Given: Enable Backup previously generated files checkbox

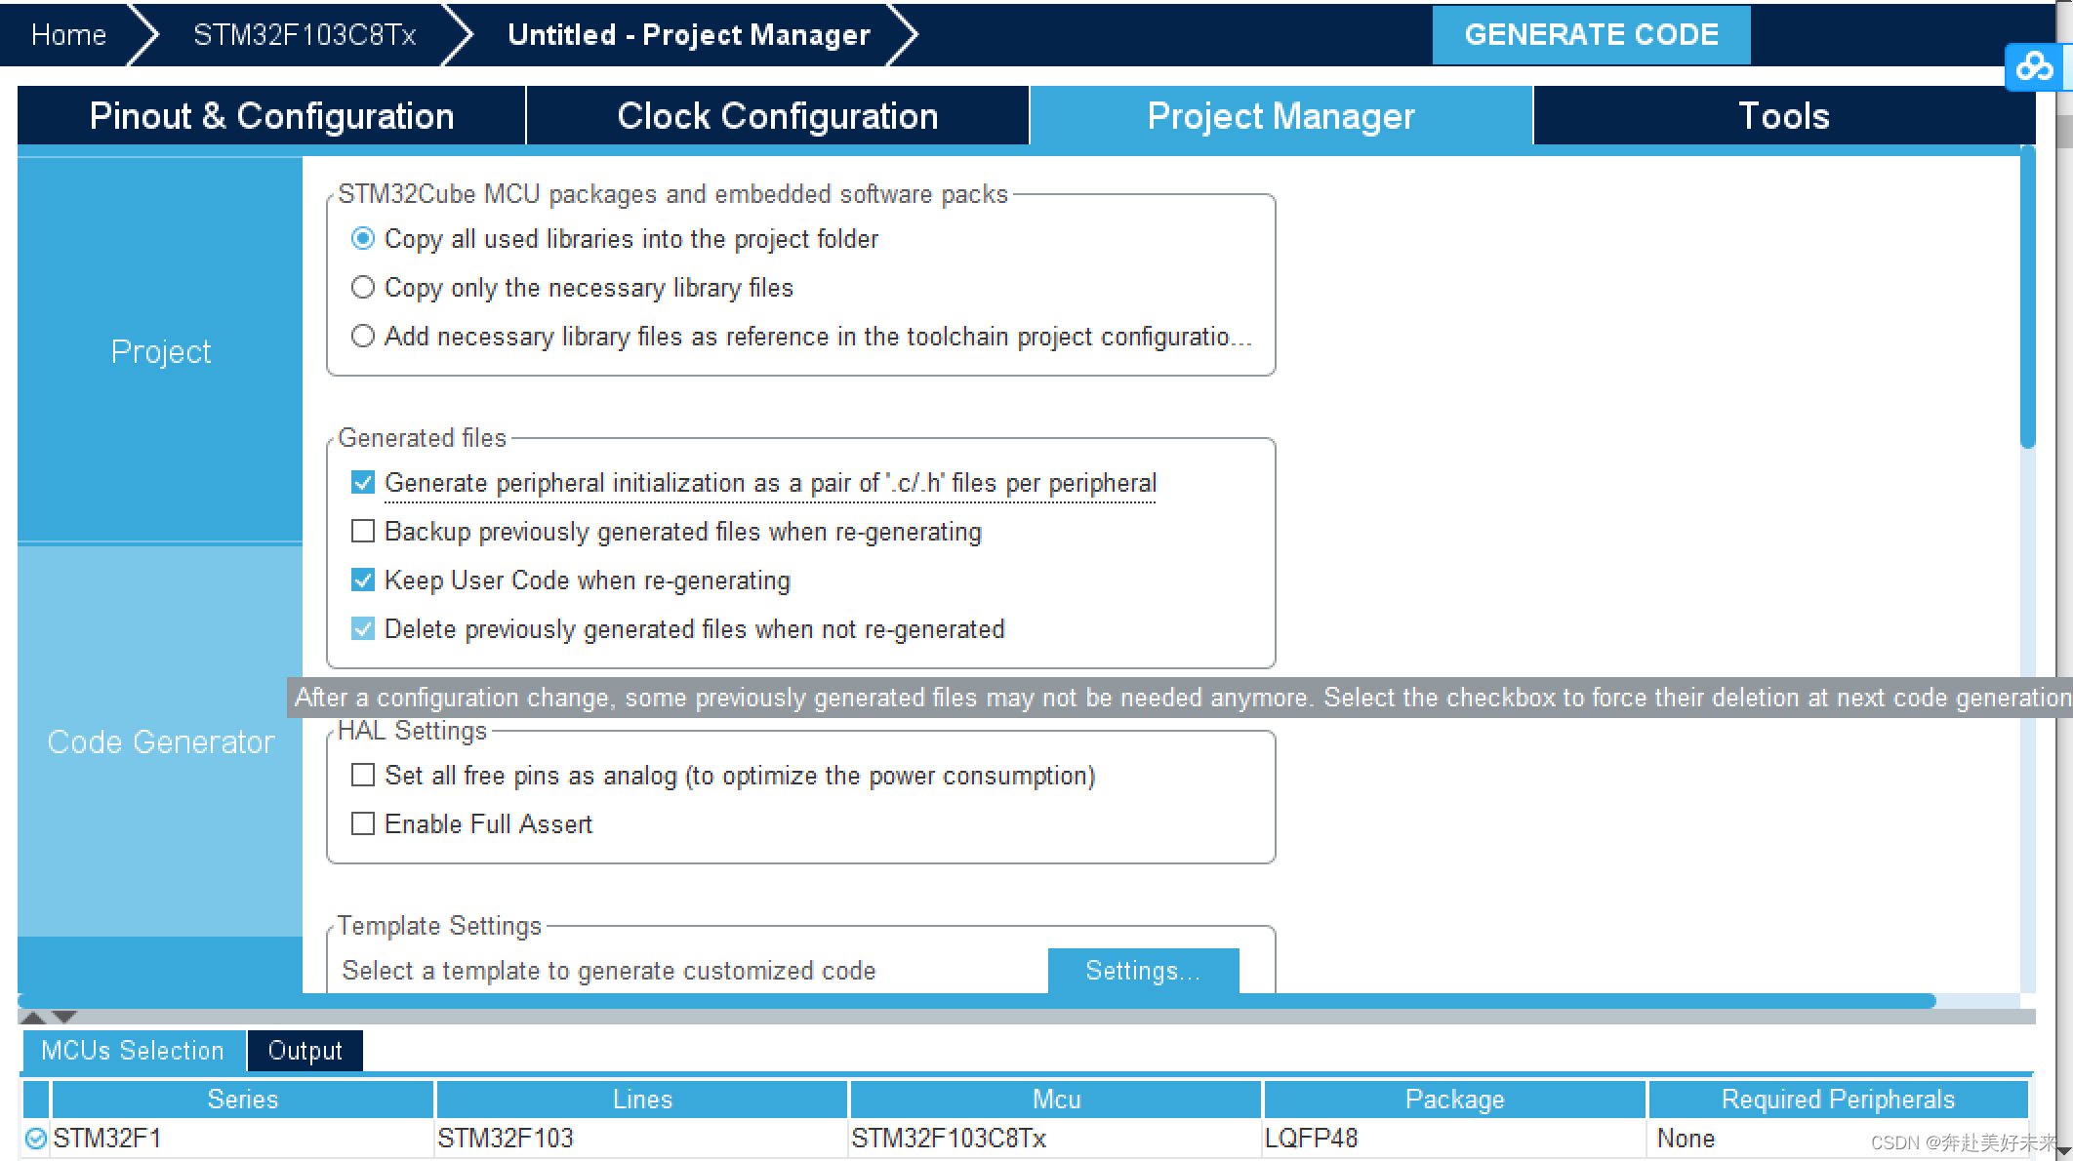Looking at the screenshot, I should pos(363,532).
